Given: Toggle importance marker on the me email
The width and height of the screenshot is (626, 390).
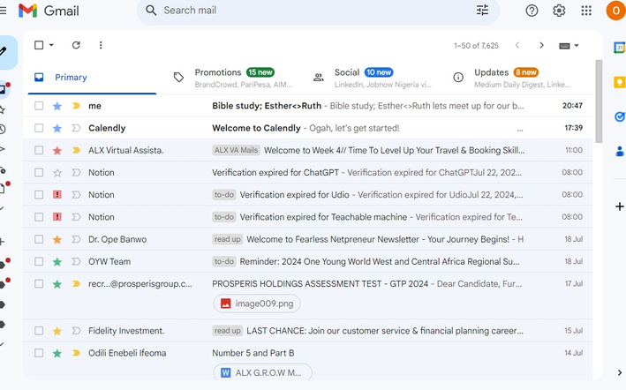Looking at the screenshot, I should [x=76, y=106].
